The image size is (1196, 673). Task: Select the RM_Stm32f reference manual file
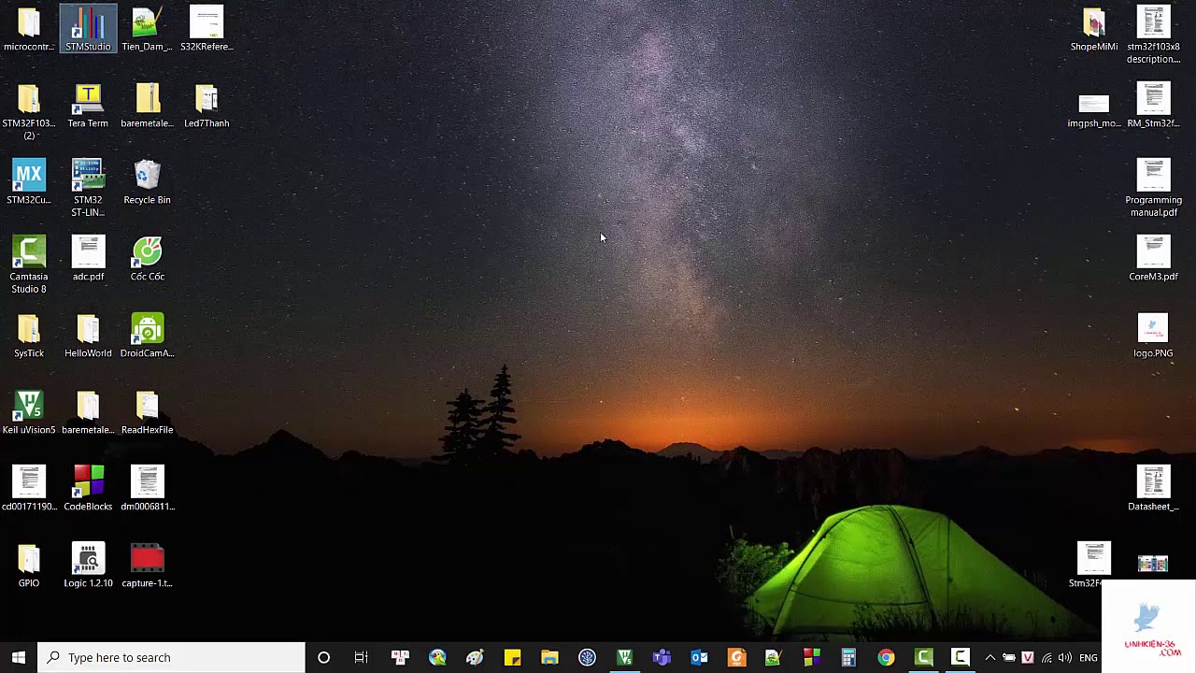(1153, 106)
